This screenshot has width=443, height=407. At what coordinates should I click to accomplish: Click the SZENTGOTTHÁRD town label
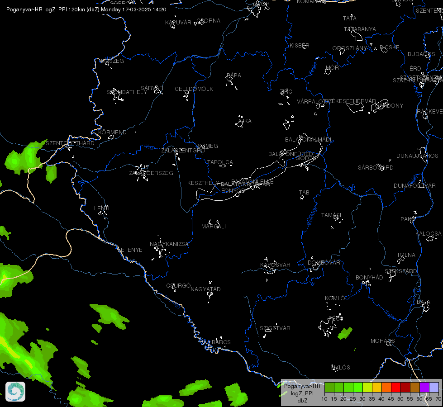pos(70,143)
